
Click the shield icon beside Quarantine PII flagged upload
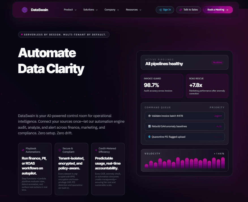149,137
